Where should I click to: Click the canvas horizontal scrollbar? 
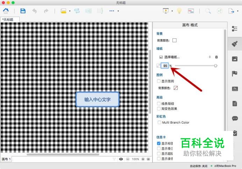[63, 155]
